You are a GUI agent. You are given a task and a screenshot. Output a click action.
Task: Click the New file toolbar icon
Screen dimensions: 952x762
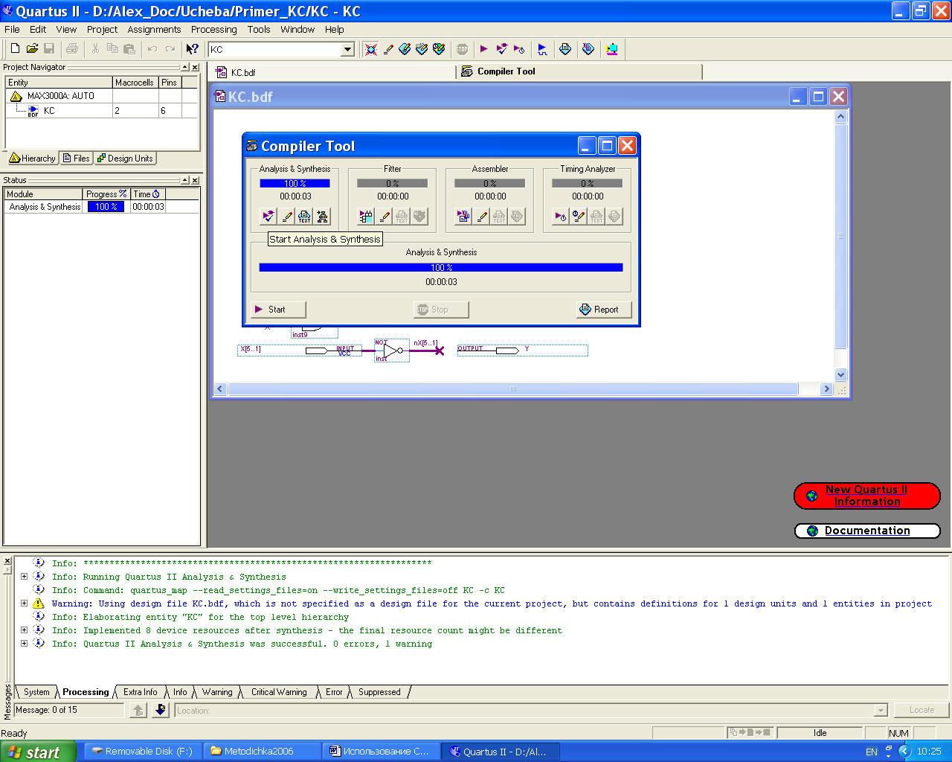(15, 49)
